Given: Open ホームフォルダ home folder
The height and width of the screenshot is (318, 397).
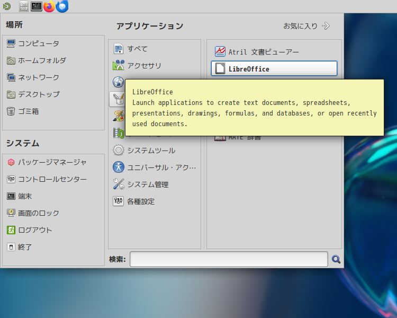Looking at the screenshot, I should pyautogui.click(x=37, y=60).
